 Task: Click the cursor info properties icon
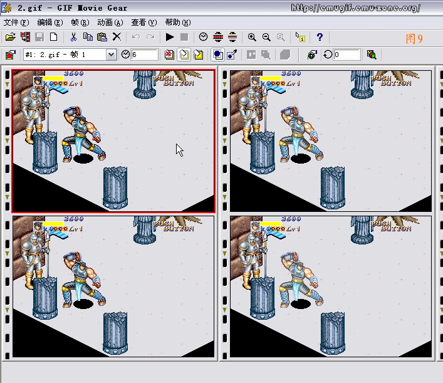(x=300, y=37)
